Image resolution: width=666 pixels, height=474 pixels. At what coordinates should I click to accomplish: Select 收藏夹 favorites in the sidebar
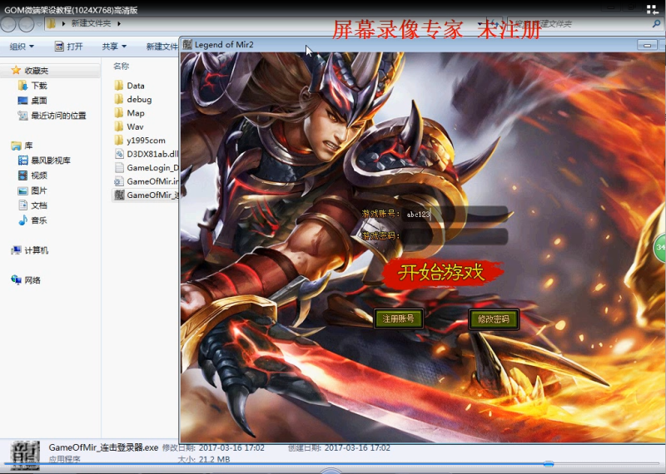36,71
